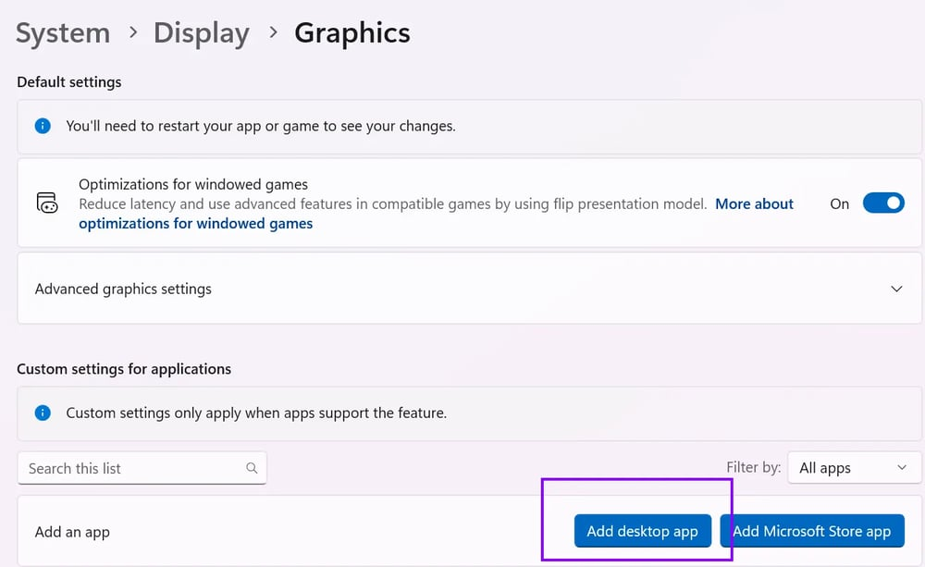This screenshot has width=925, height=567.
Task: Click Add Microsoft Store app button
Action: pyautogui.click(x=812, y=531)
